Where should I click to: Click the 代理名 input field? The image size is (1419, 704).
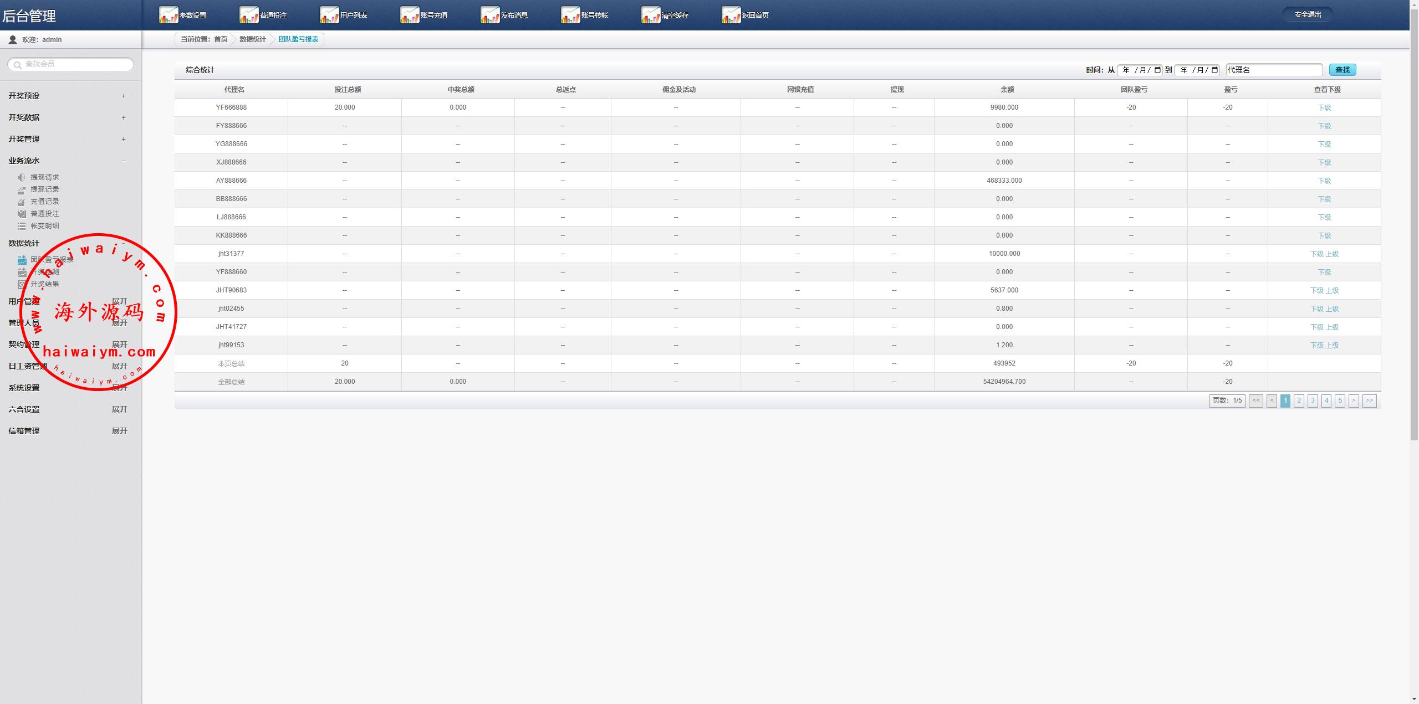tap(1274, 70)
